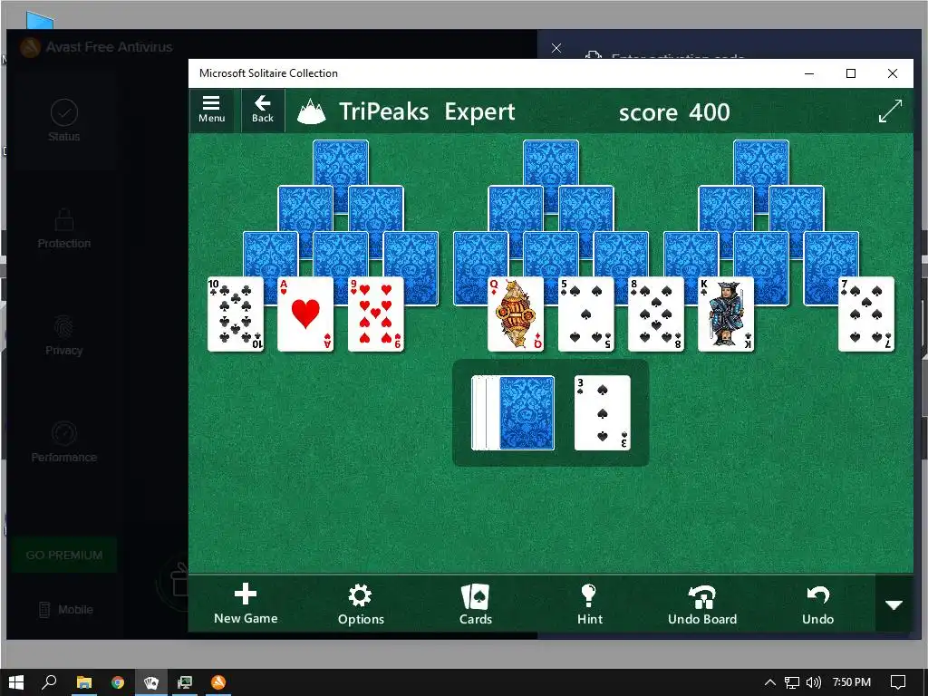This screenshot has width=928, height=696.
Task: Open the game Options gear
Action: point(361,604)
